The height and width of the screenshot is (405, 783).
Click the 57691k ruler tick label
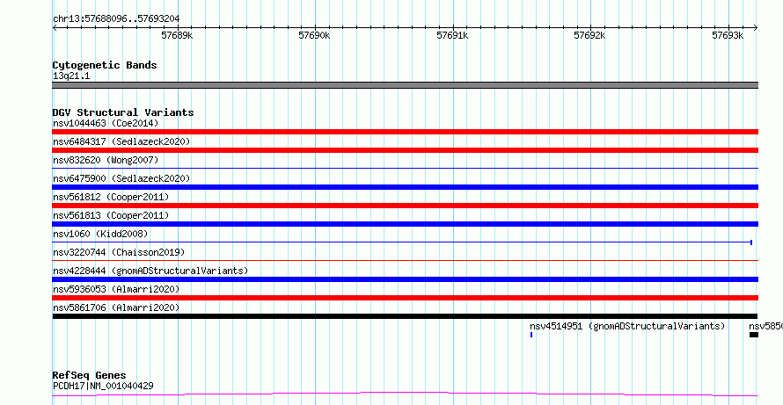coord(452,35)
